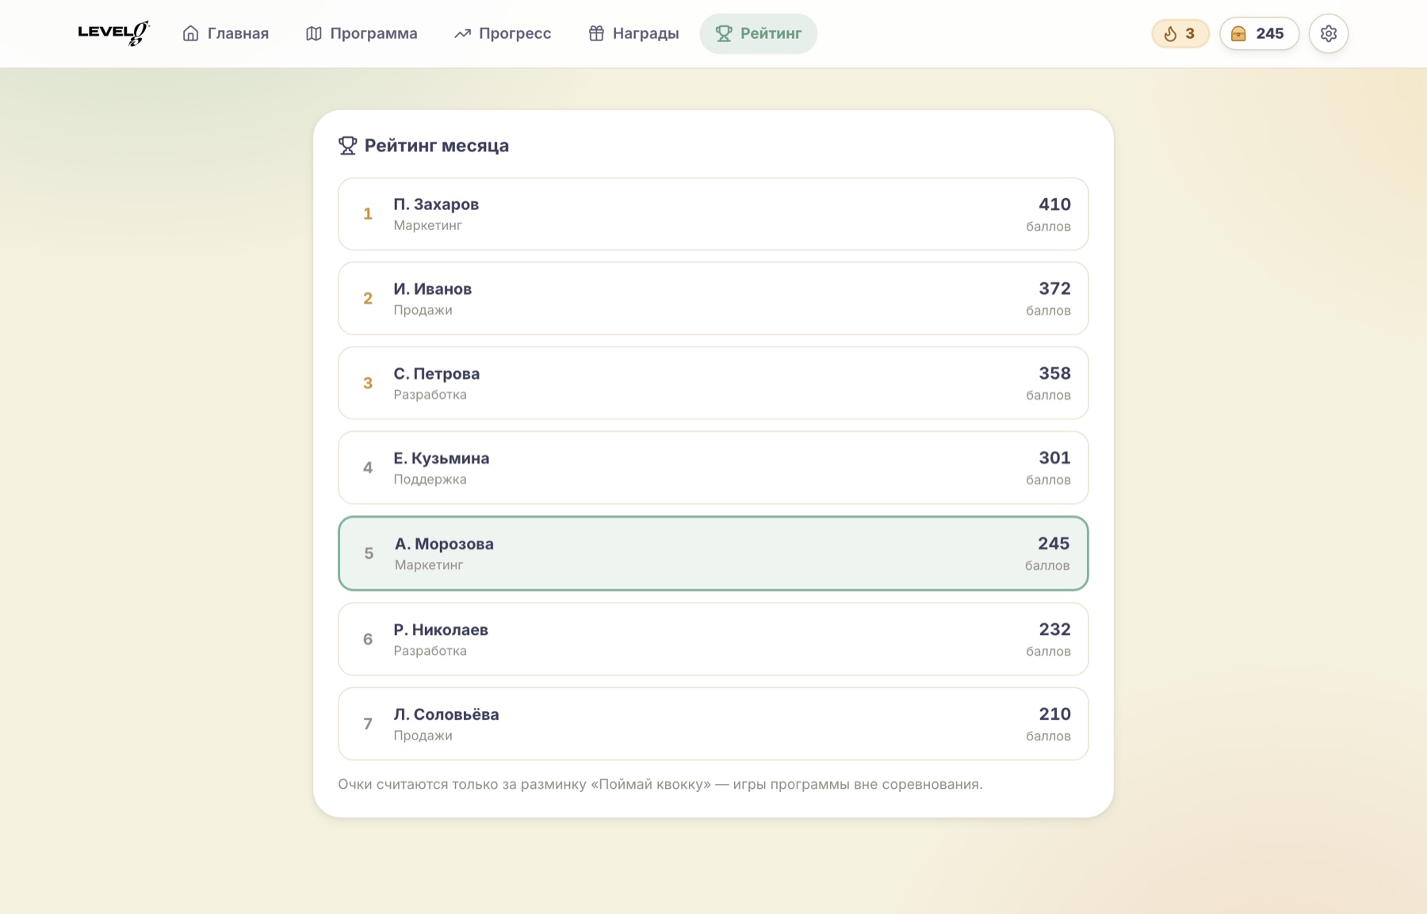Click the 210 score value
Image resolution: width=1427 pixels, height=914 pixels.
[x=1054, y=714]
